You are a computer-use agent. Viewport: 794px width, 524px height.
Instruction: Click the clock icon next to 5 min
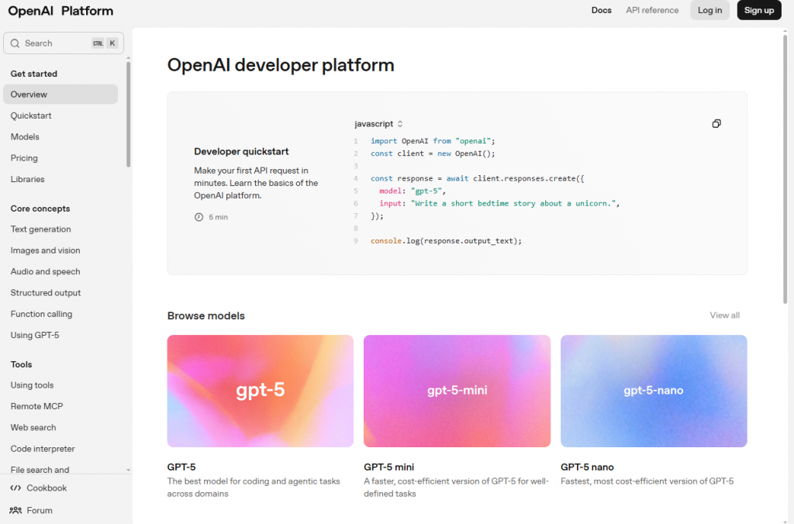198,217
